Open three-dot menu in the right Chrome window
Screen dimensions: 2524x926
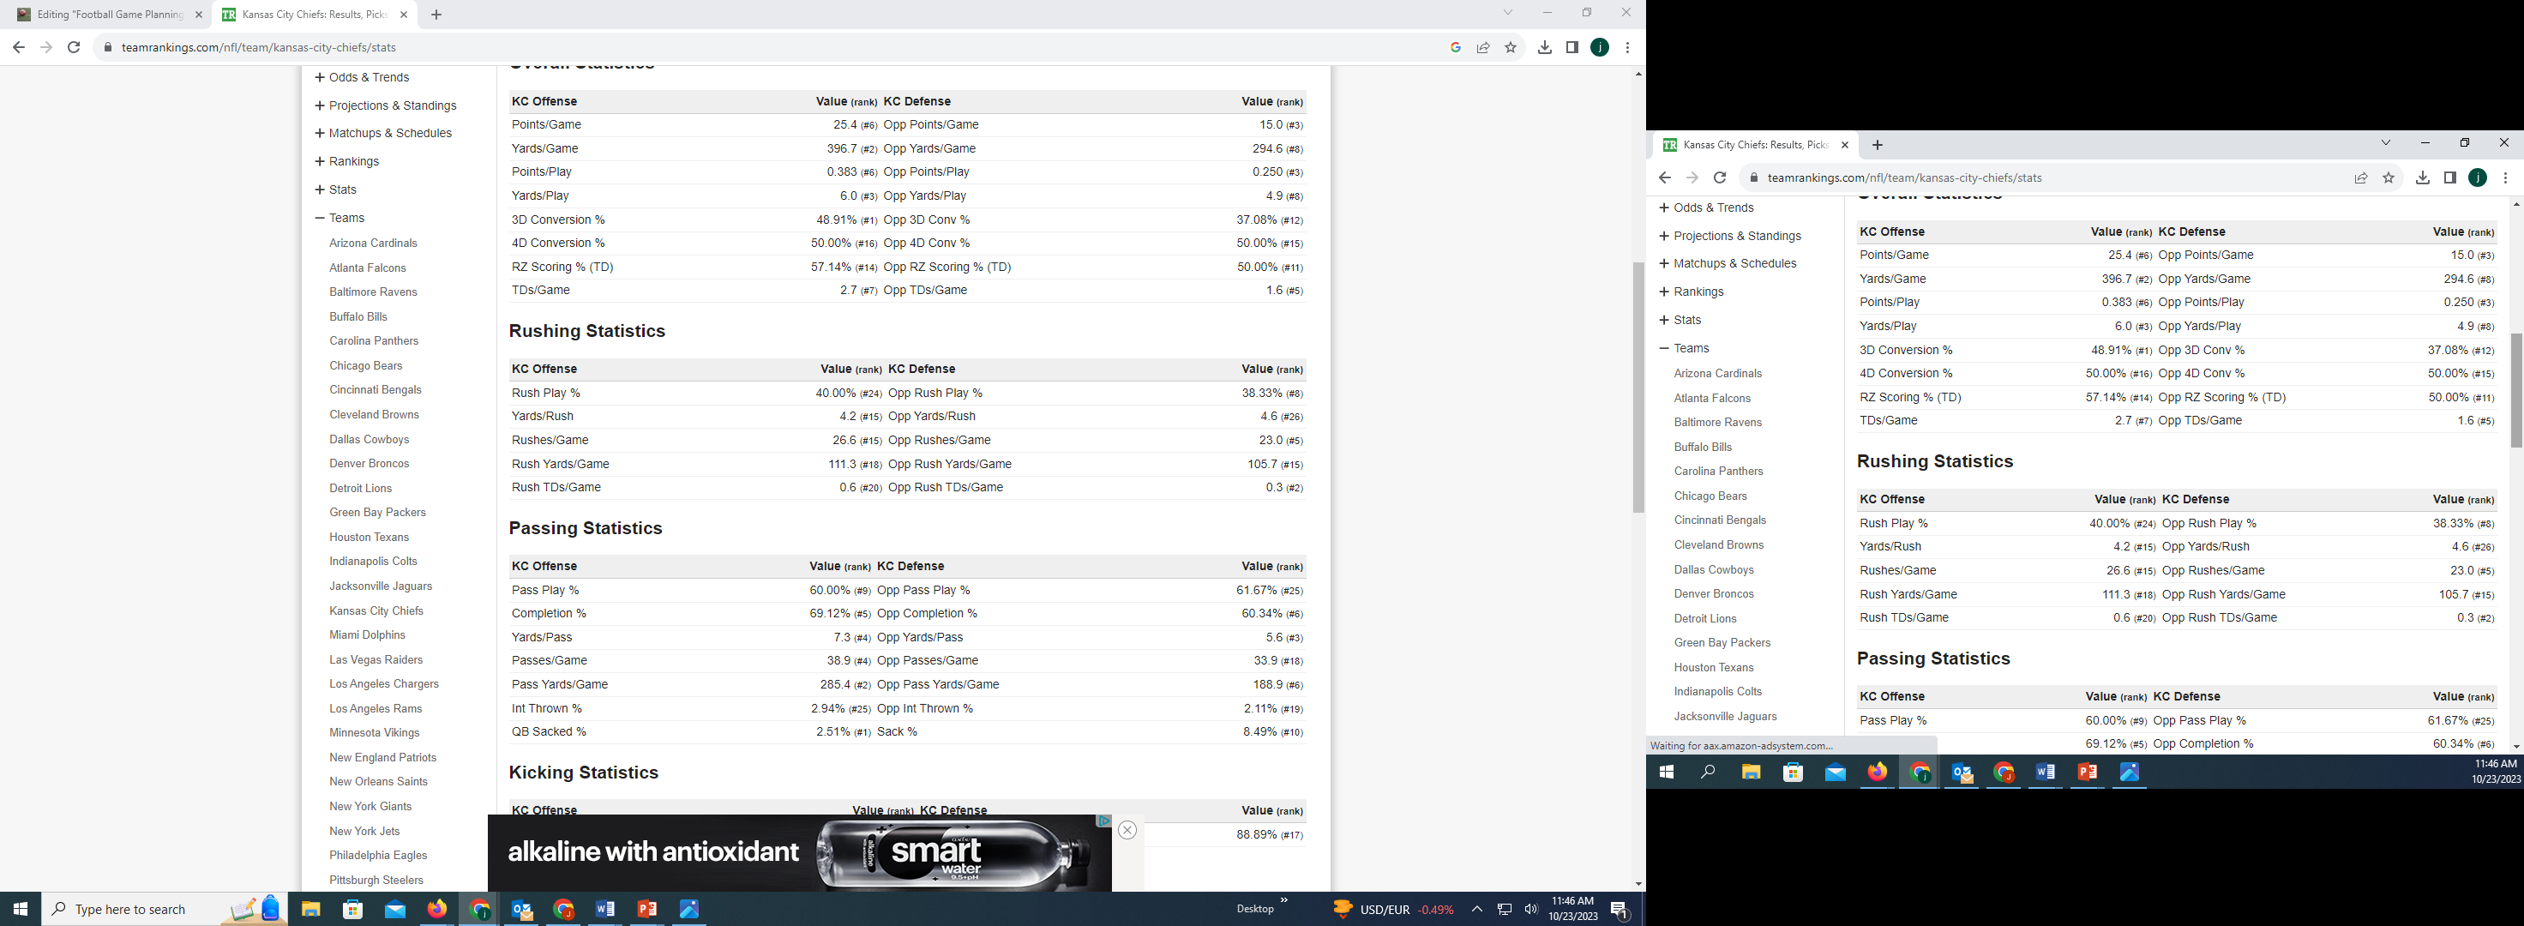(x=2505, y=177)
